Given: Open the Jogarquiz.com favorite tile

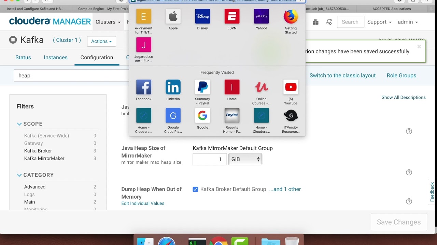Looking at the screenshot, I should tap(144, 45).
